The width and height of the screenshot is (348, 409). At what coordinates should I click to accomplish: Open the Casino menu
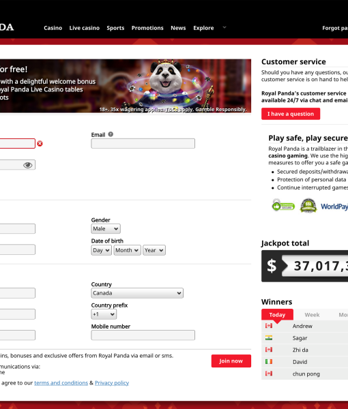pos(53,28)
